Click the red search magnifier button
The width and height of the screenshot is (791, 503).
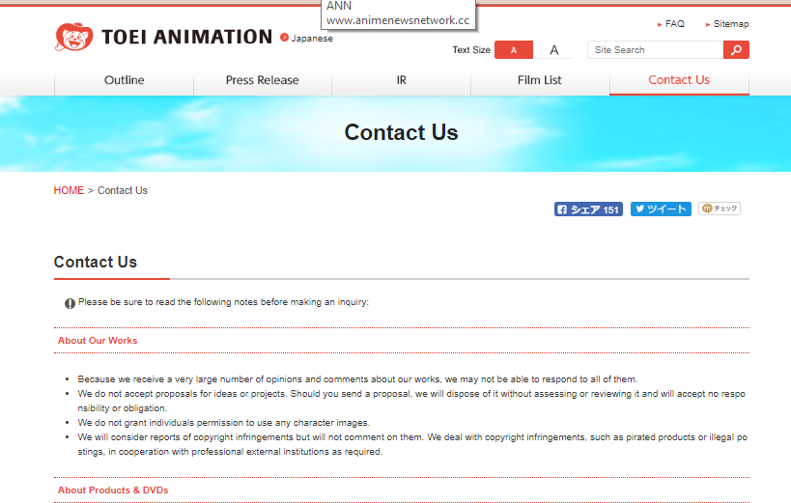(736, 50)
